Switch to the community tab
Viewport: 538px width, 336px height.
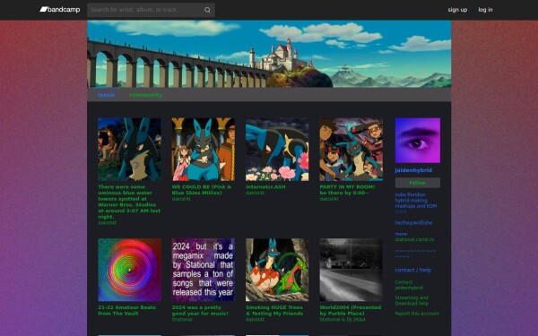click(x=145, y=95)
